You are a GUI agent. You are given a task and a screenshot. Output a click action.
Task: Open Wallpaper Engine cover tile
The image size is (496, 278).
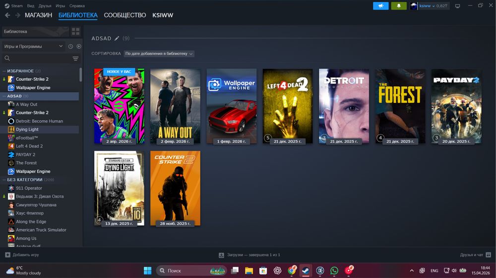232,106
